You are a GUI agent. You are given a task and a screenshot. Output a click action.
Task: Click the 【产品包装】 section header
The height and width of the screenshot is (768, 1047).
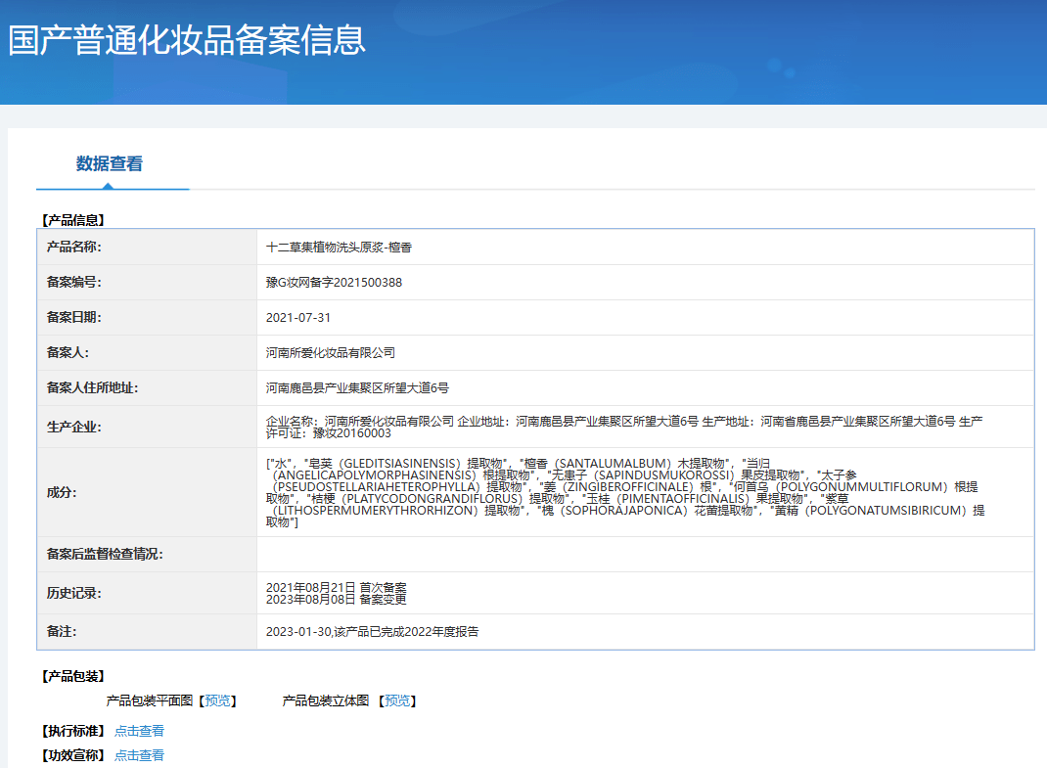[x=72, y=676]
